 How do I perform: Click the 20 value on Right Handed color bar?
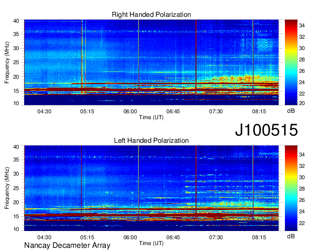point(302,103)
